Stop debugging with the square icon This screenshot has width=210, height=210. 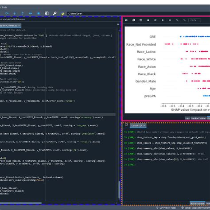coord(39,13)
